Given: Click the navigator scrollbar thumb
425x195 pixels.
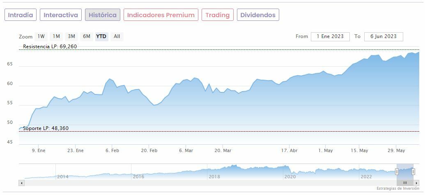Looking at the screenshot, I should [405, 183].
